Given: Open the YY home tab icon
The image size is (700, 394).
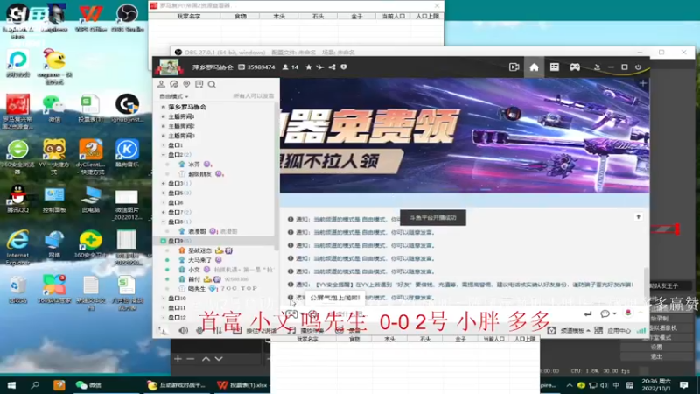Looking at the screenshot, I should click(534, 67).
